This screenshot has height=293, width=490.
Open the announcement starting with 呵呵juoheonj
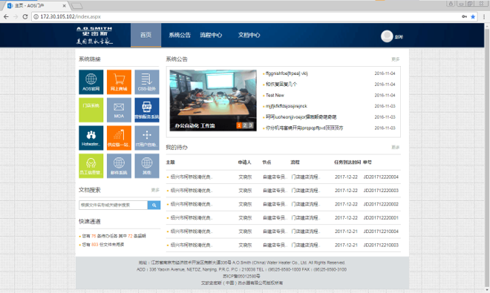(301, 117)
